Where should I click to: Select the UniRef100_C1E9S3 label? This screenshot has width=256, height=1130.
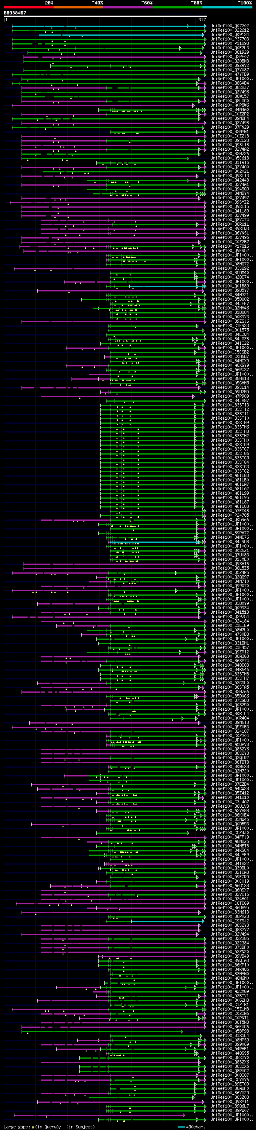[230, 325]
